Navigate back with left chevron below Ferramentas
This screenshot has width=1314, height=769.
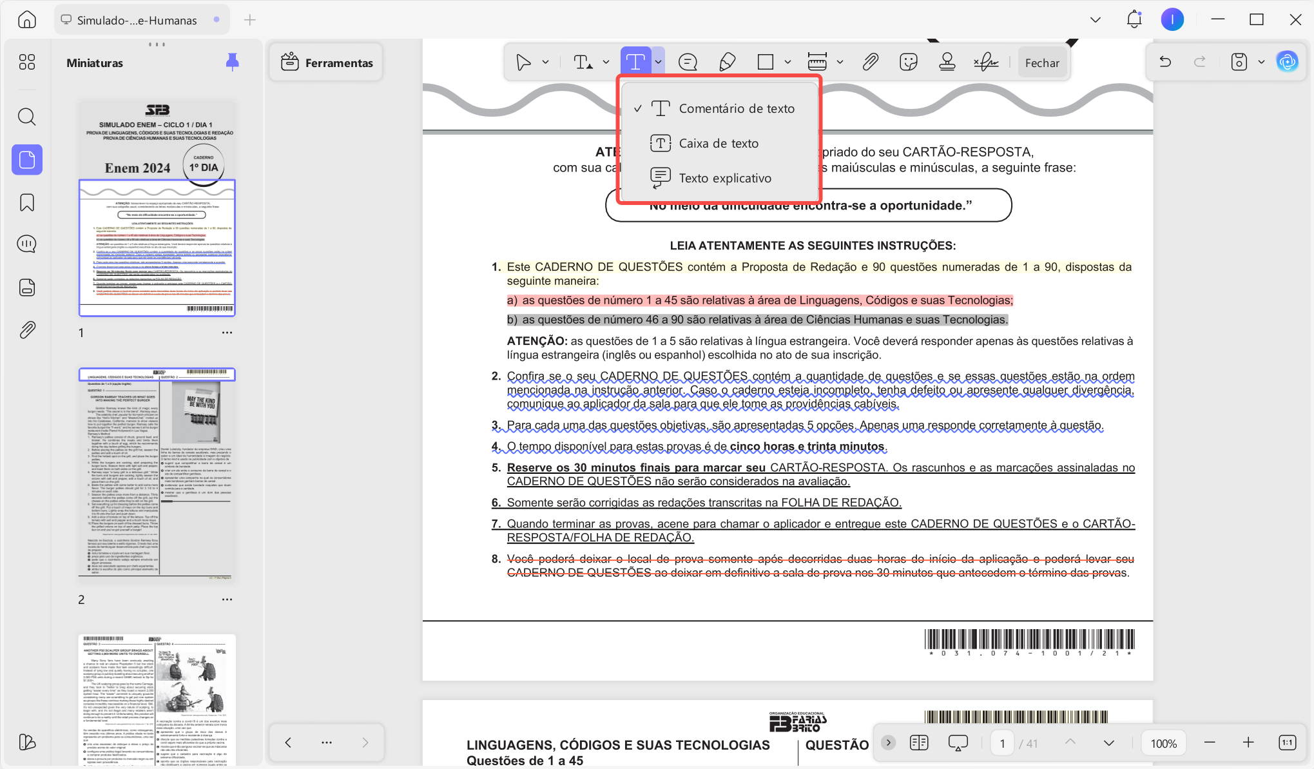(288, 743)
